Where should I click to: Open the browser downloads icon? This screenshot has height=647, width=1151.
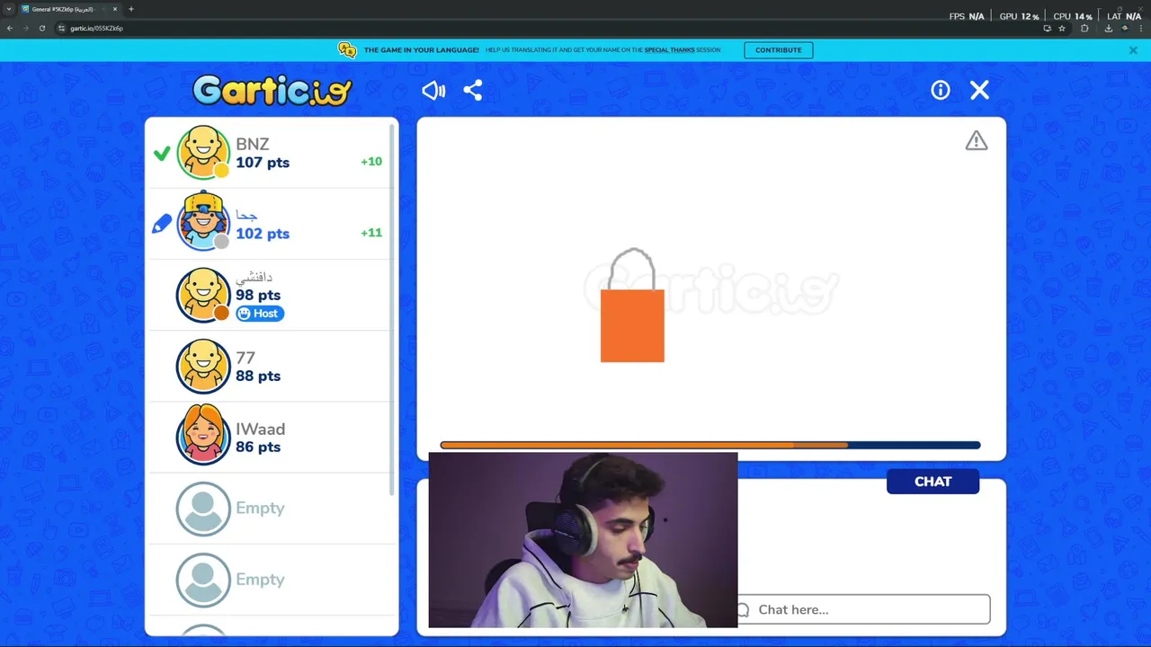click(x=1109, y=28)
